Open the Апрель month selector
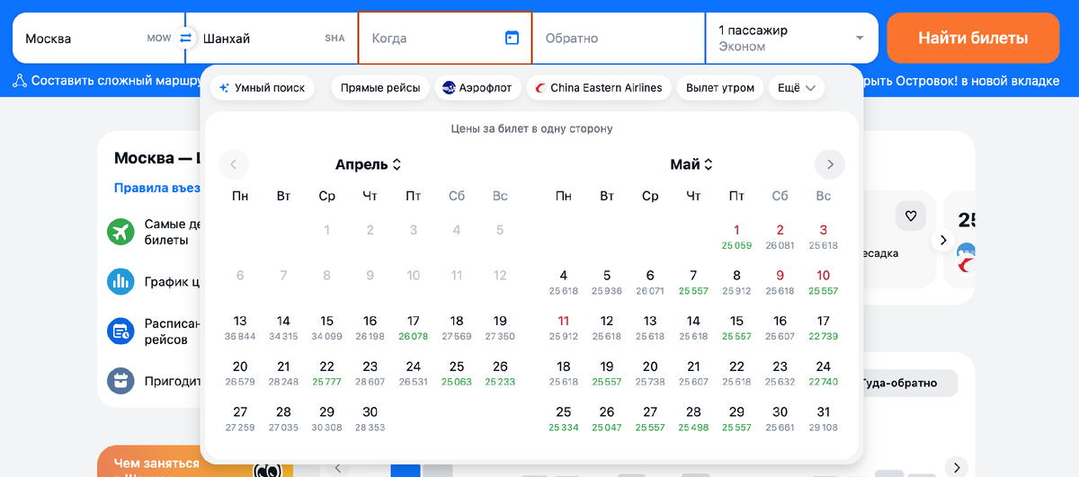The width and height of the screenshot is (1079, 477). click(369, 164)
